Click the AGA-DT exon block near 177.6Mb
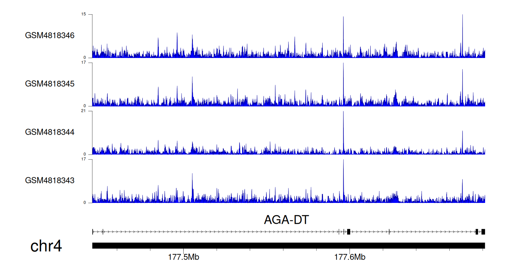Image resolution: width=511 pixels, height=266 pixels. point(349,232)
